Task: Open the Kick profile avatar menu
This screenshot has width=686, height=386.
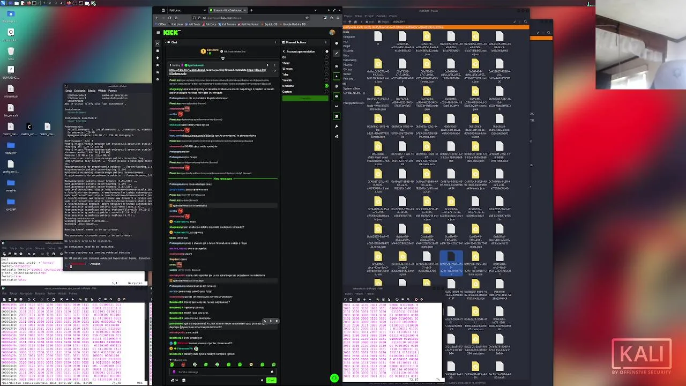Action: pyautogui.click(x=332, y=33)
